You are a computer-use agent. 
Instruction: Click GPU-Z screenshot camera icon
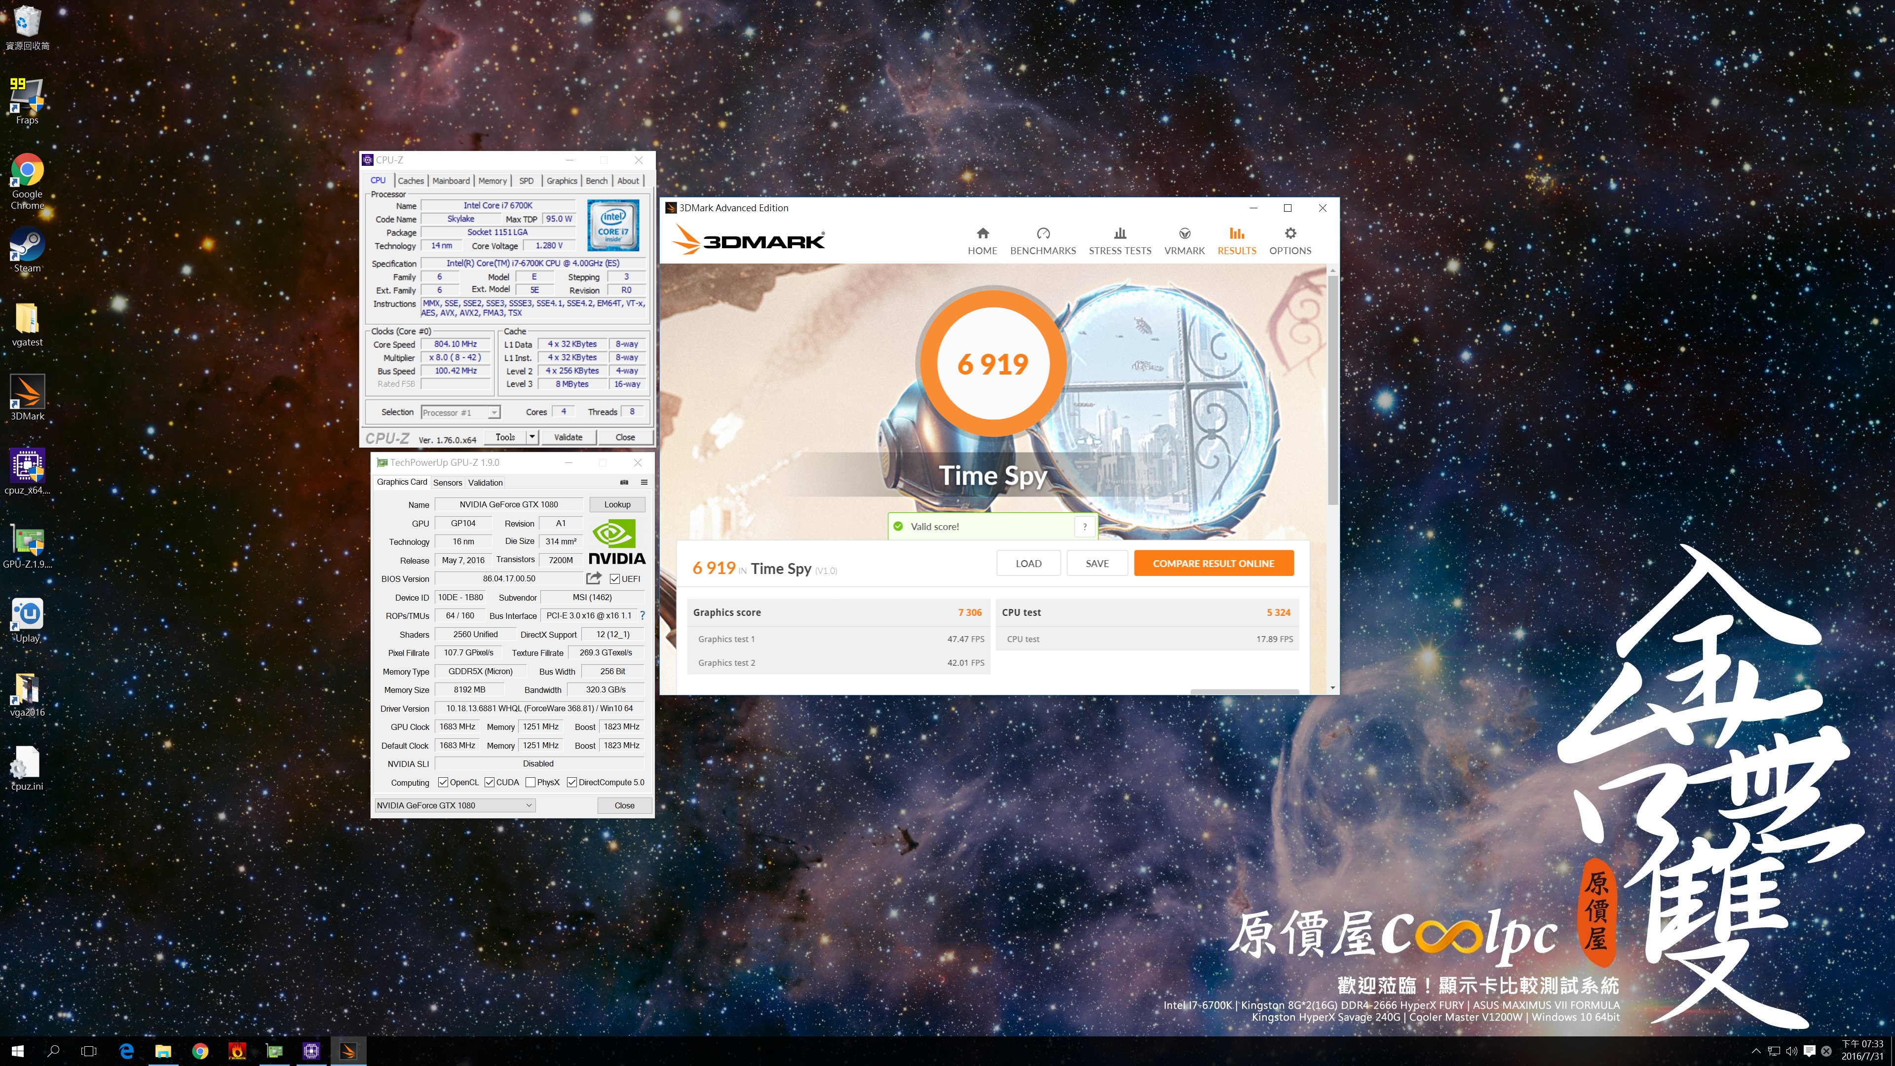coord(624,483)
